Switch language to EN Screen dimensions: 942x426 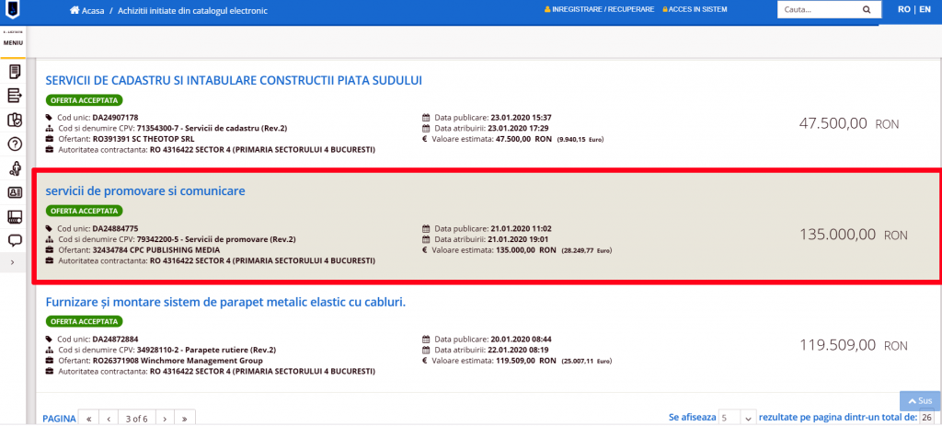[x=925, y=9]
